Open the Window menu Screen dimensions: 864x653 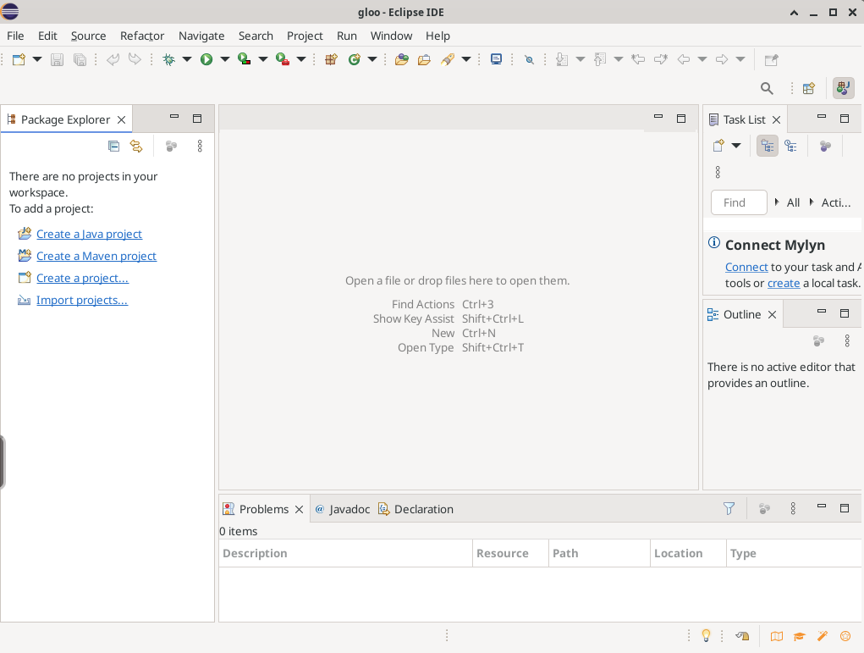[391, 36]
